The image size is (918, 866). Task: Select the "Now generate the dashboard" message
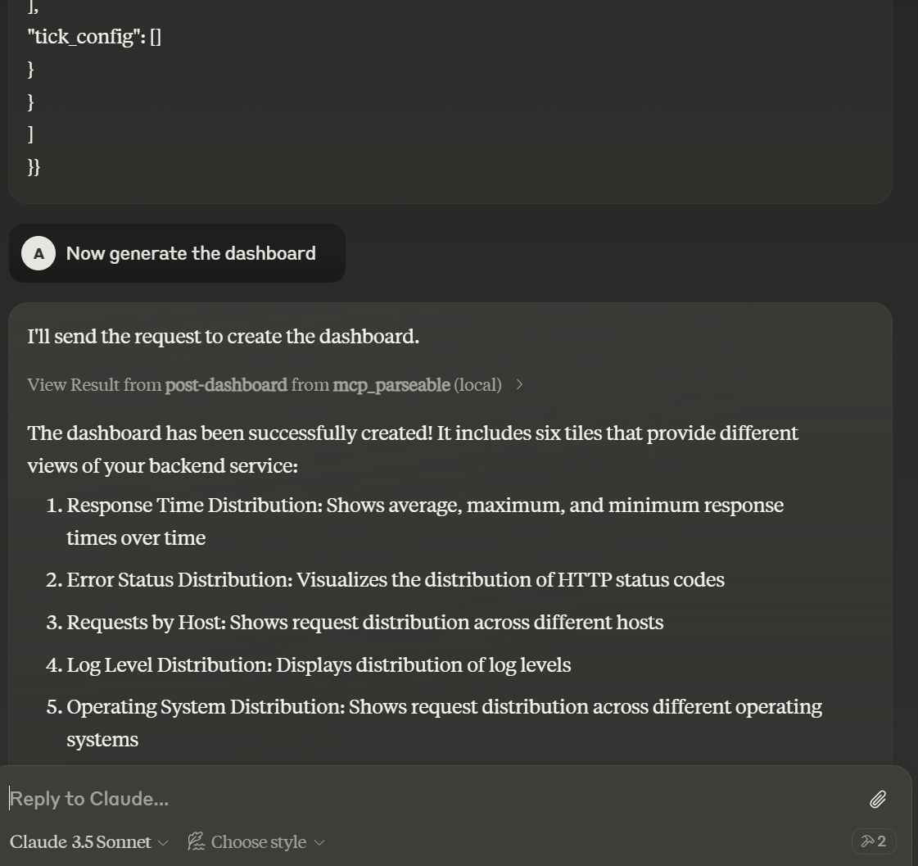(x=191, y=253)
